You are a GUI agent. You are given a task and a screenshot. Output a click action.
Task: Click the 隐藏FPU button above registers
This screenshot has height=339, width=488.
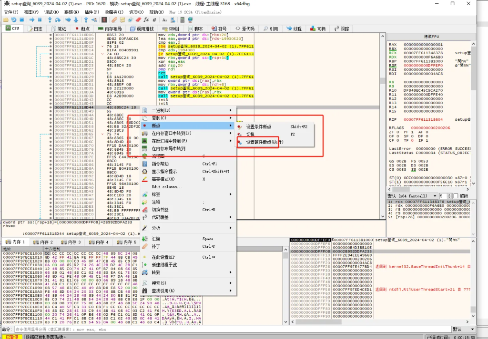(x=431, y=37)
